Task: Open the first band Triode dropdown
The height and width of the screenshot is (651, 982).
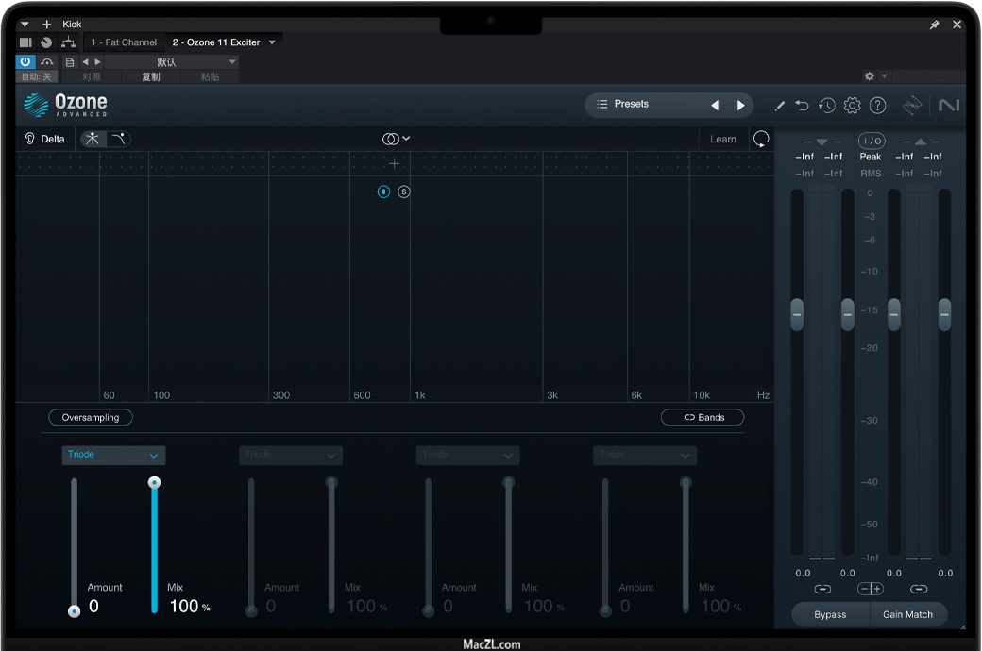Action: (x=113, y=455)
